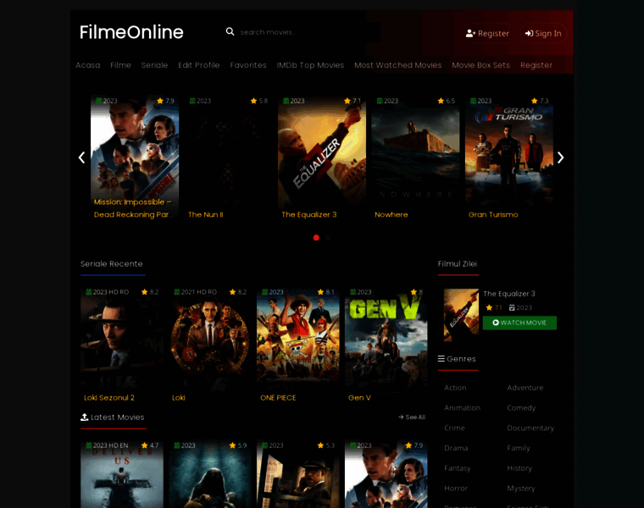This screenshot has height=508, width=644.
Task: Open the IMDb Top Movies menu item
Action: (x=310, y=65)
